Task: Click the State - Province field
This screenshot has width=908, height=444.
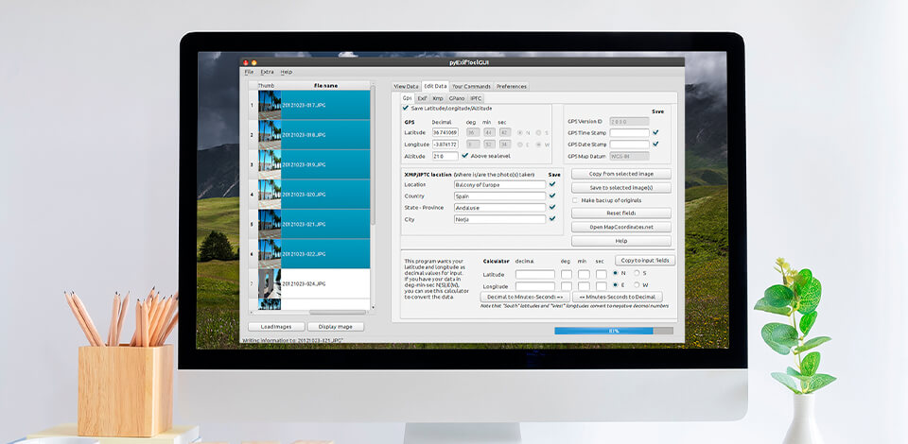Action: point(499,208)
